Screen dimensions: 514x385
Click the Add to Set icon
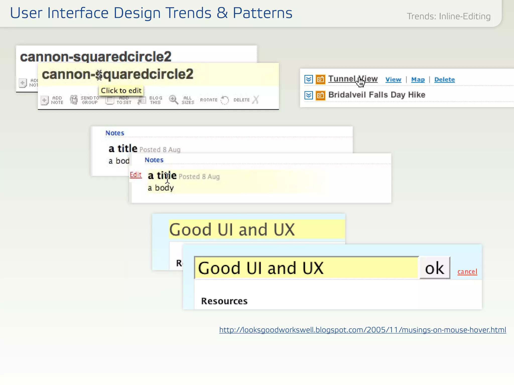click(x=109, y=100)
